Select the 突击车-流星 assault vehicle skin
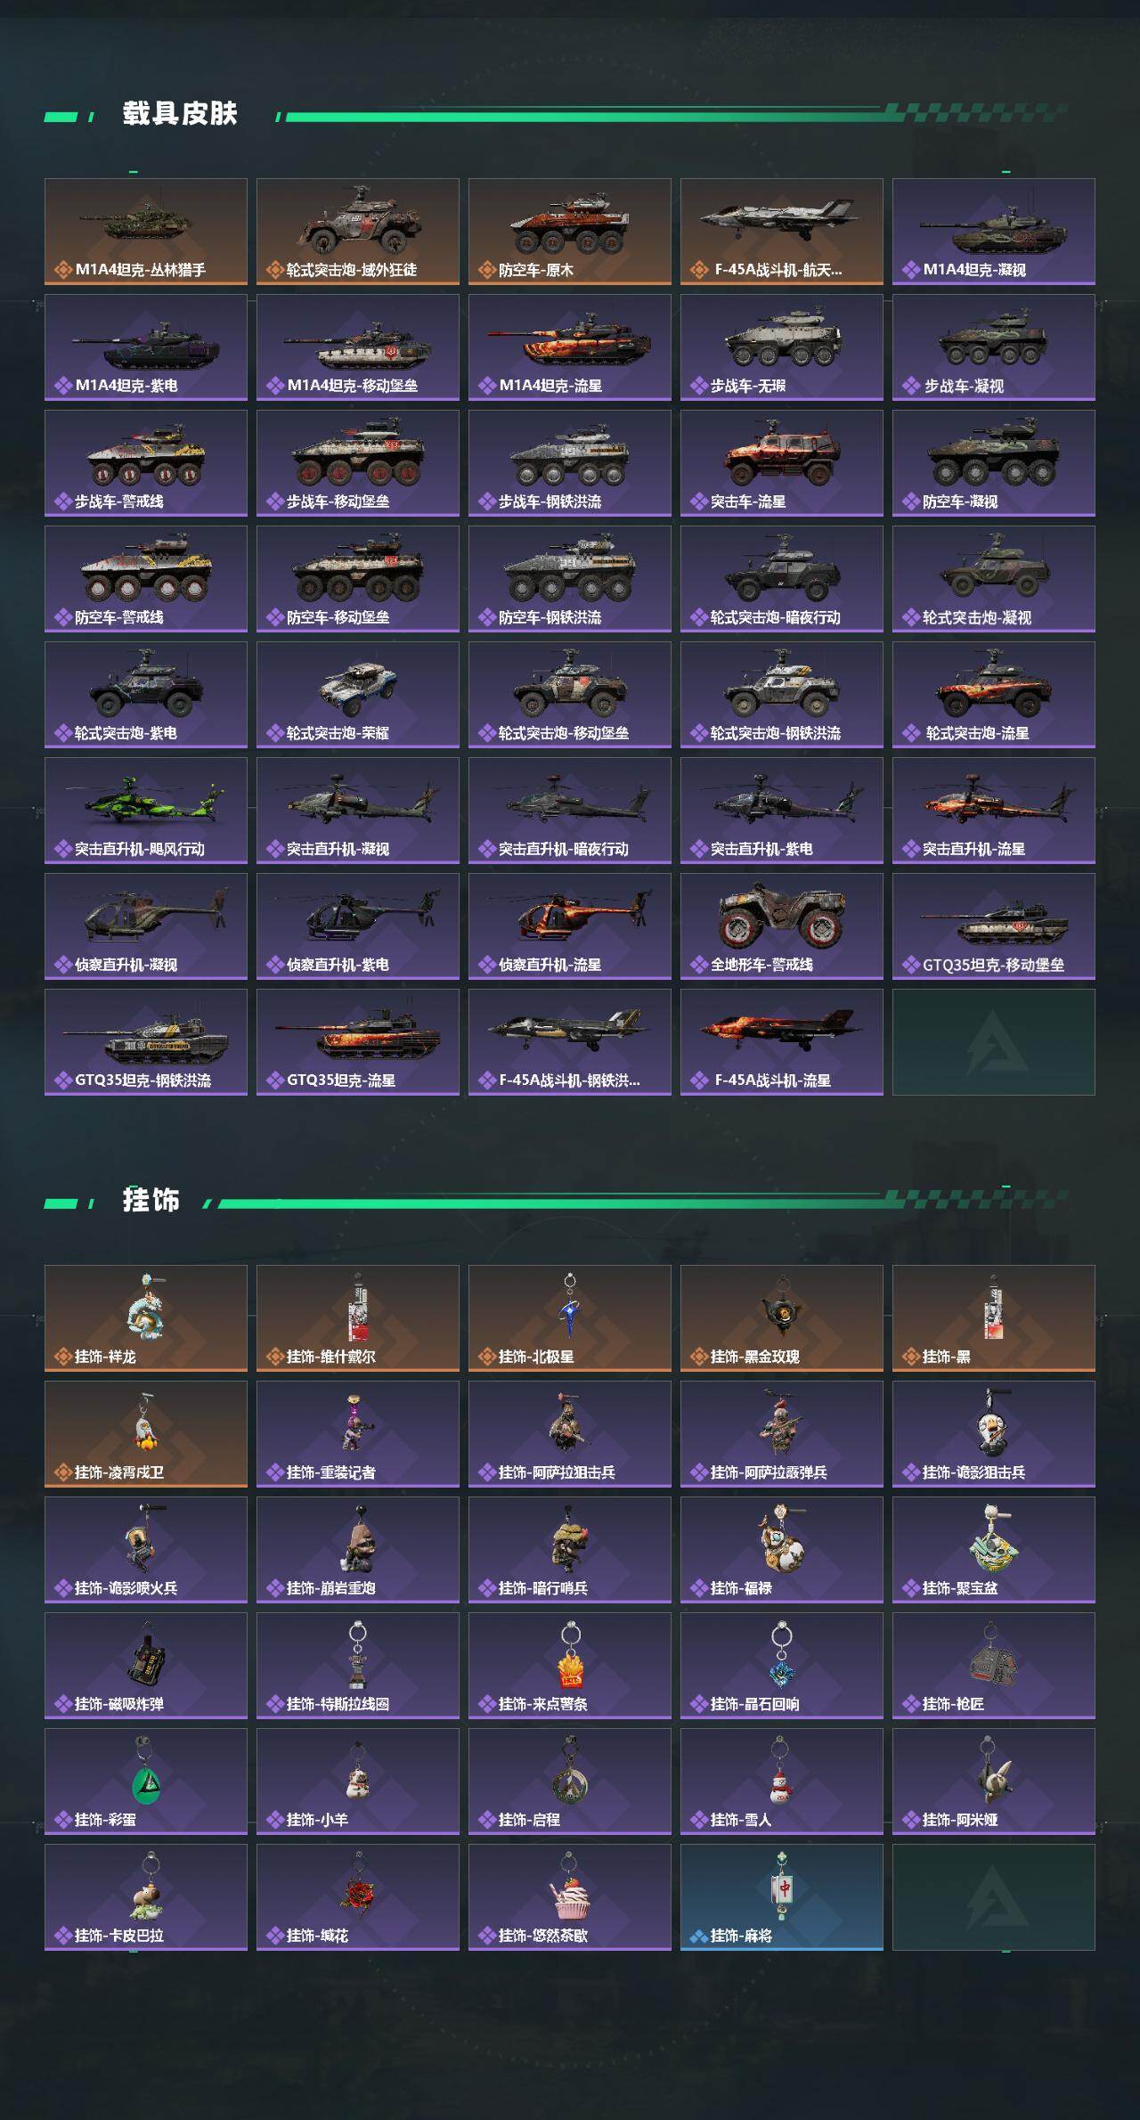 782,463
